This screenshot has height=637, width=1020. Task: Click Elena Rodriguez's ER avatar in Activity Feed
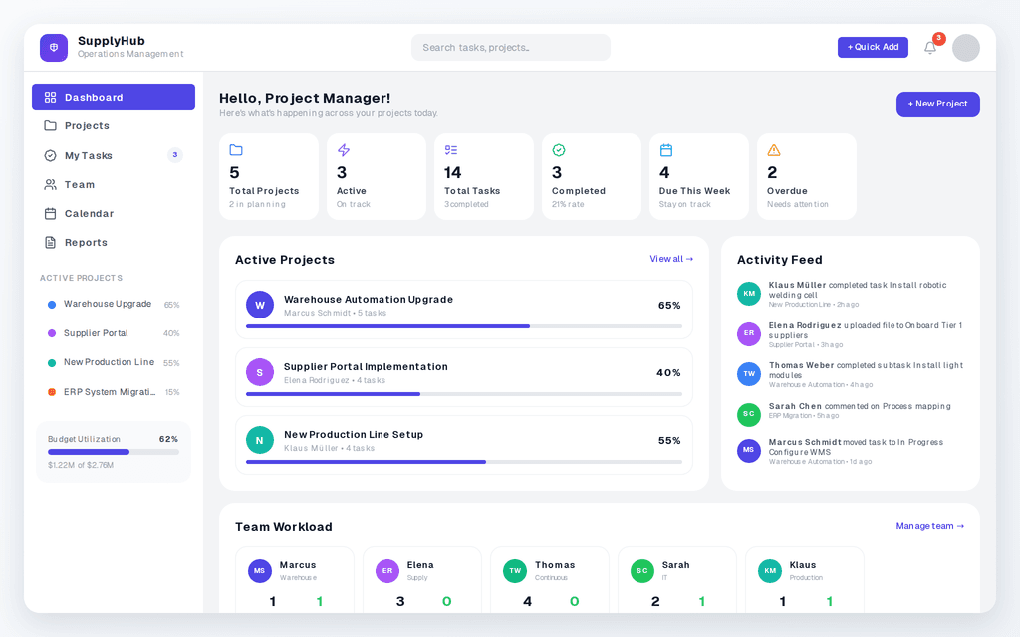point(749,333)
